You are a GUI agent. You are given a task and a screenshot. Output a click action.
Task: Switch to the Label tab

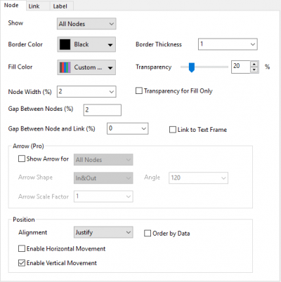60,6
